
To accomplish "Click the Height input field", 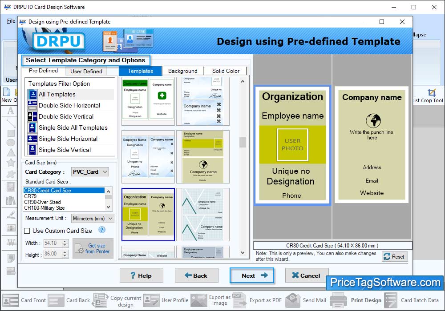I will pos(53,254).
